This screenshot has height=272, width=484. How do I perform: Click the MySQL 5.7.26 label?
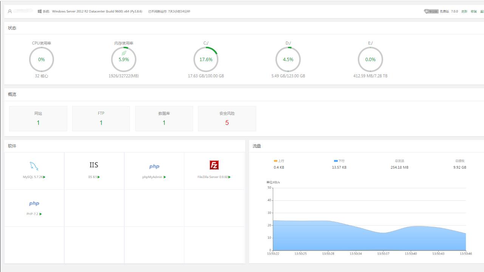(32, 177)
